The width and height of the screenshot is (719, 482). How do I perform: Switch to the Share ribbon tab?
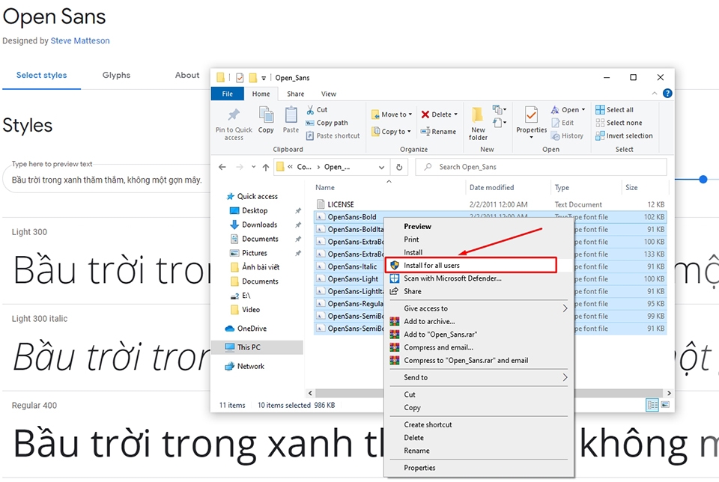(295, 94)
